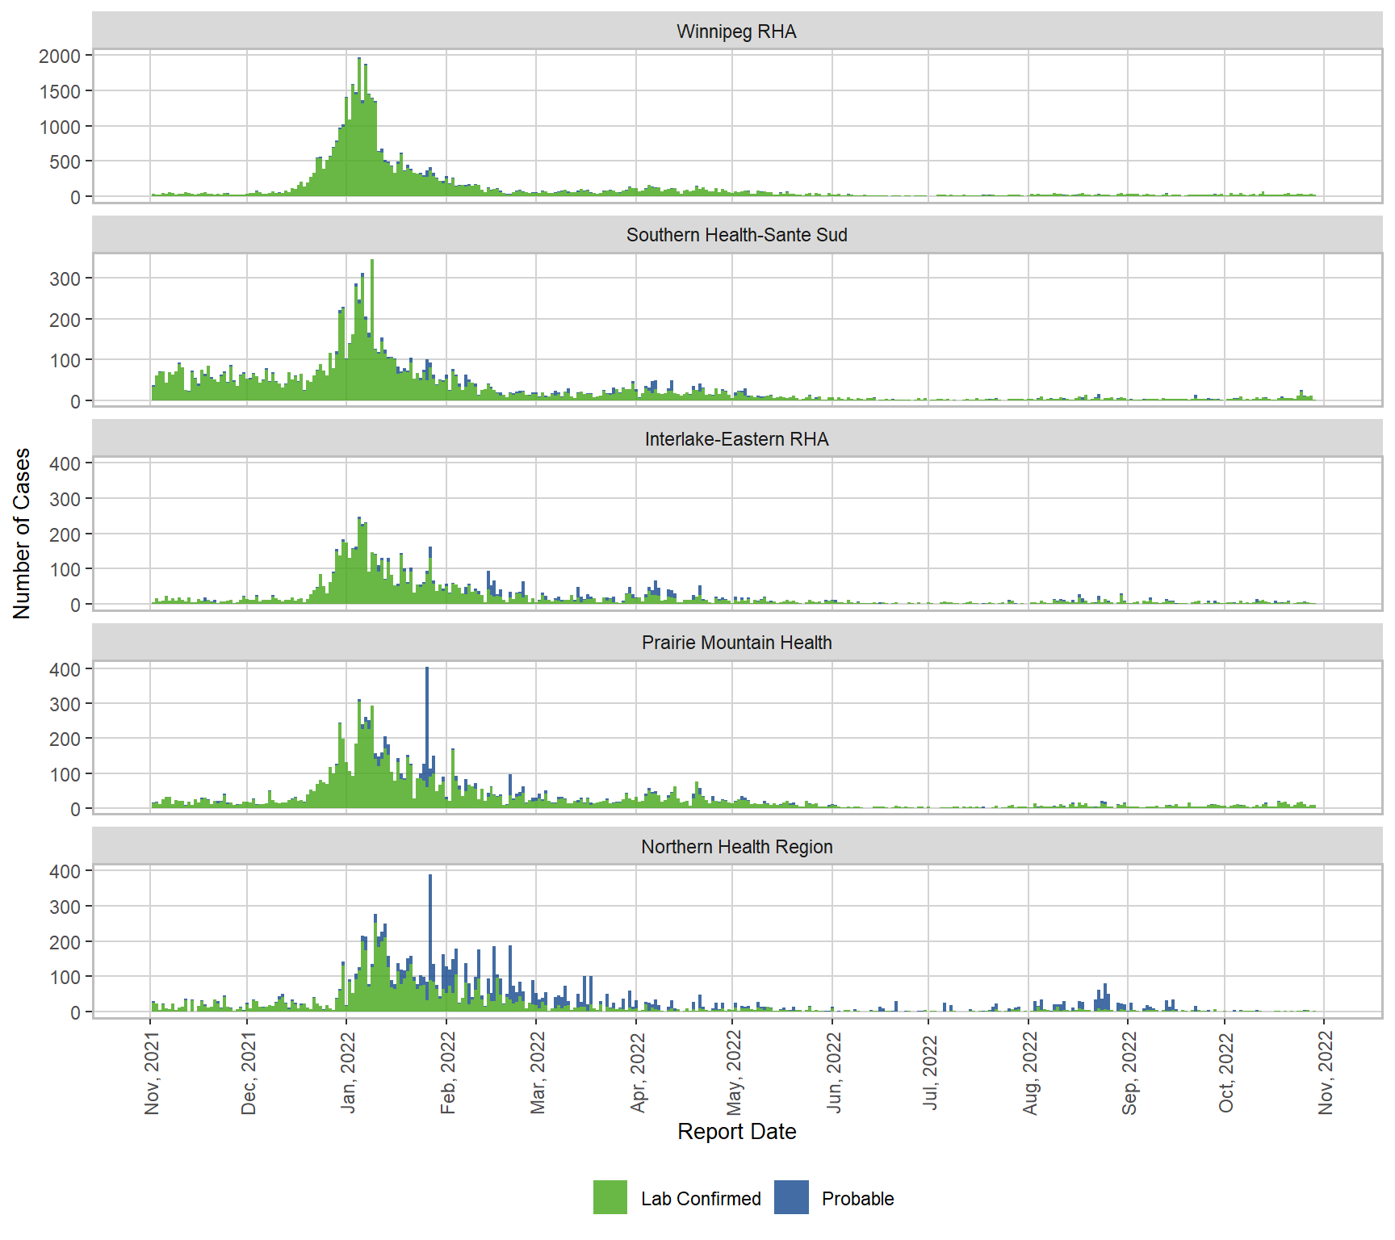Click the tall blue spike in Prairie Mountain Health

click(x=427, y=710)
